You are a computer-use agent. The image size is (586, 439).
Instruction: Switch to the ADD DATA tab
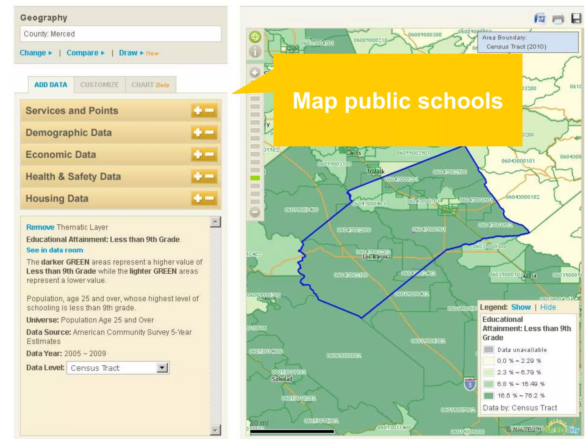pyautogui.click(x=51, y=85)
